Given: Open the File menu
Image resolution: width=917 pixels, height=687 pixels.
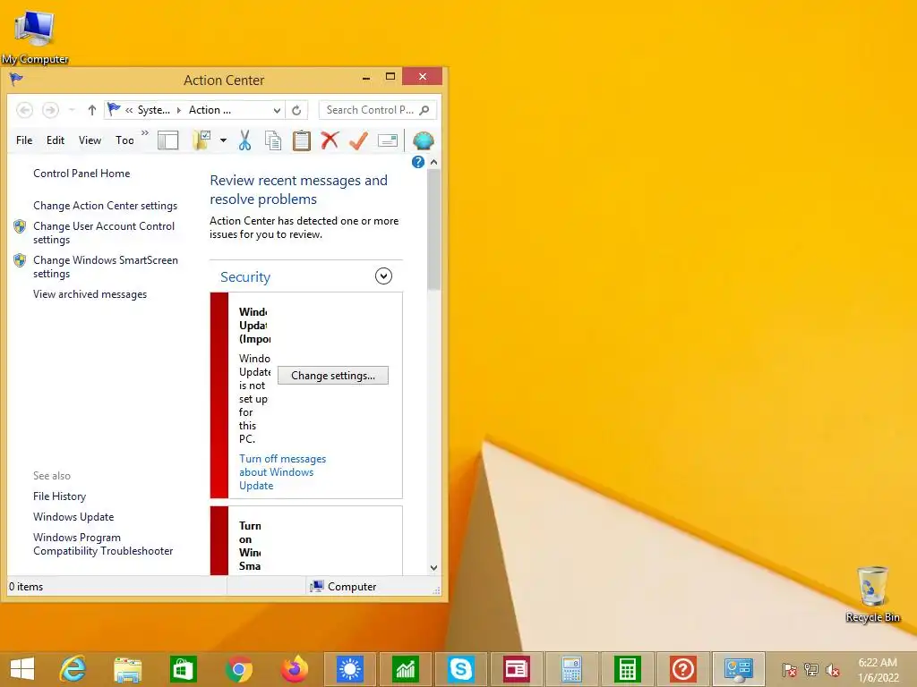Looking at the screenshot, I should pos(24,140).
